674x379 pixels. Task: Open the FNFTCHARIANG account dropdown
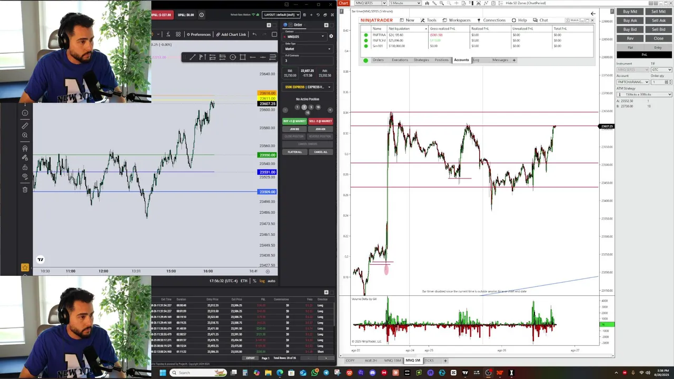click(x=633, y=82)
